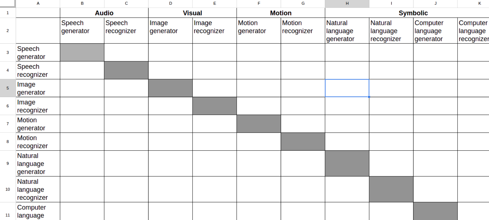This screenshot has height=220, width=489.
Task: Click the Audio merged header cell
Action: pos(104,13)
